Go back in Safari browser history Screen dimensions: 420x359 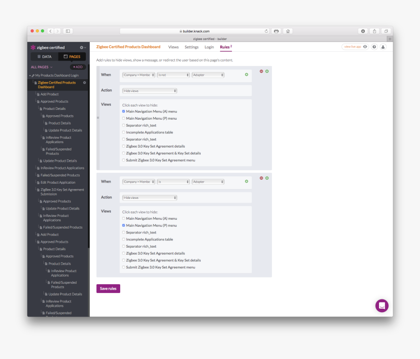tap(51, 31)
